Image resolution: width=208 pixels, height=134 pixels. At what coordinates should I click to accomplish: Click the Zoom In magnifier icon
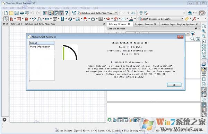[x=204, y=31]
